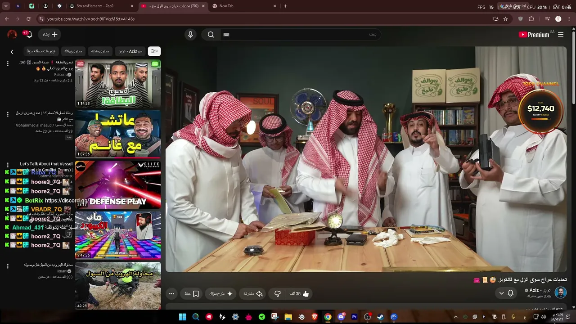Select the recently uploaded videos chip
This screenshot has height=324, width=576.
(41, 51)
